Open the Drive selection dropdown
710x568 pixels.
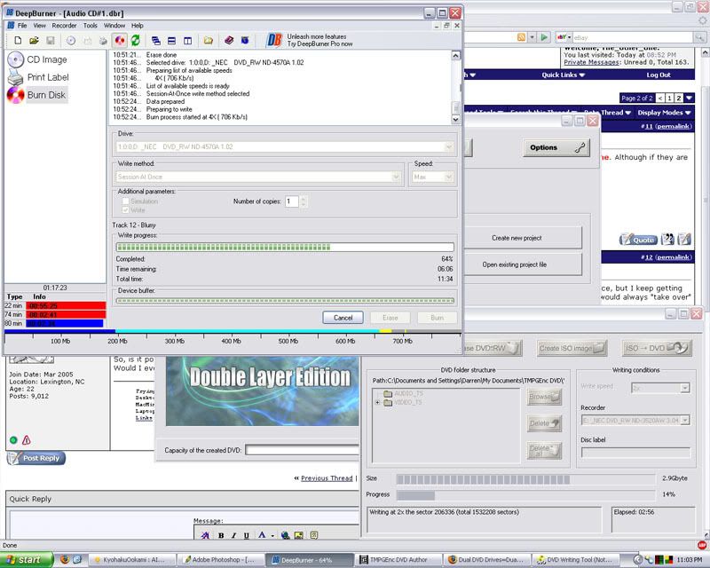tap(448, 146)
